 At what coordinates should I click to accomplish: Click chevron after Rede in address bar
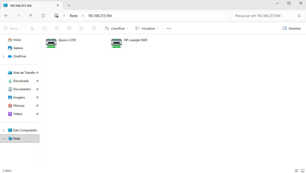tap(83, 16)
